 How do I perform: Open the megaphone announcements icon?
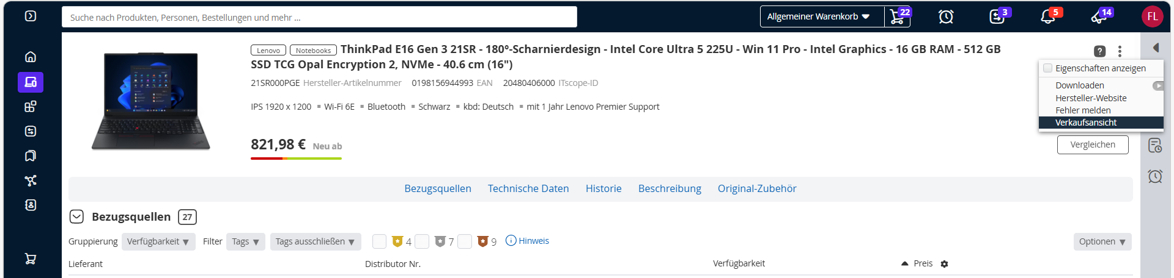1099,17
